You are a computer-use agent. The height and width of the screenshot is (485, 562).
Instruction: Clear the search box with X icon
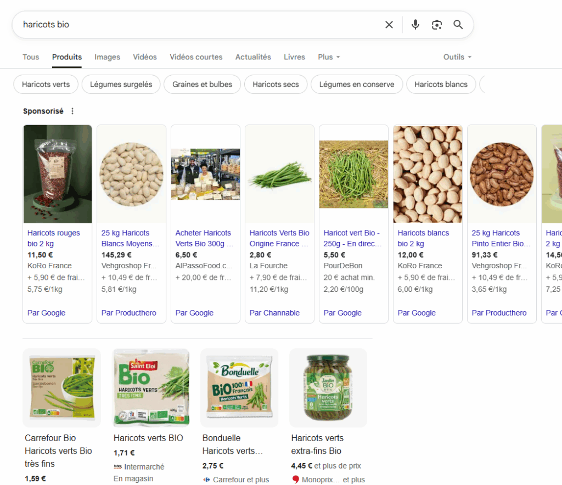click(x=389, y=25)
